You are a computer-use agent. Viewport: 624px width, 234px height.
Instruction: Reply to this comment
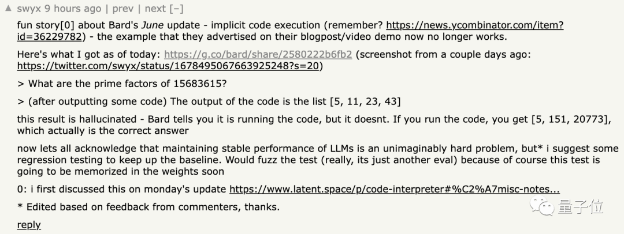(29, 225)
